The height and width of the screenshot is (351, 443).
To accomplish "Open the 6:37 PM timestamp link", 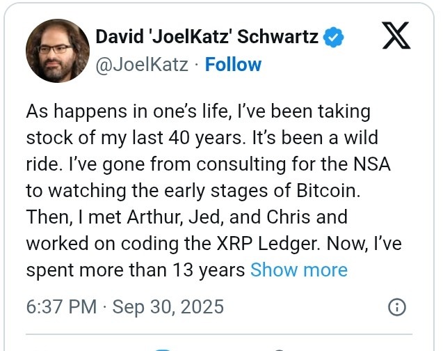I will (x=61, y=307).
